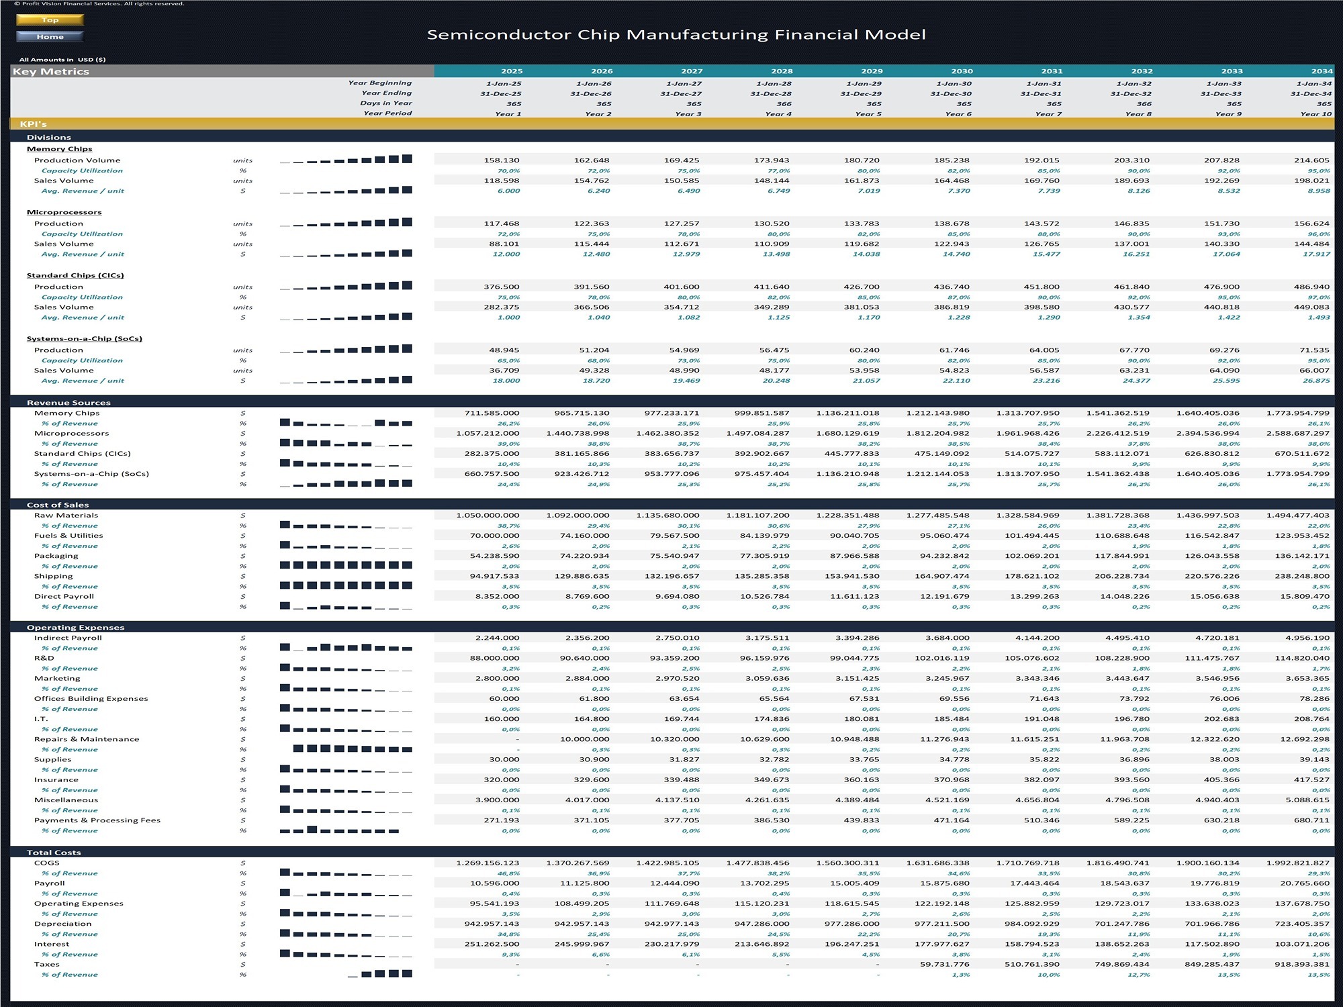The height and width of the screenshot is (1007, 1343).
Task: Click SoCs Production sparkline chart
Action: [x=346, y=348]
